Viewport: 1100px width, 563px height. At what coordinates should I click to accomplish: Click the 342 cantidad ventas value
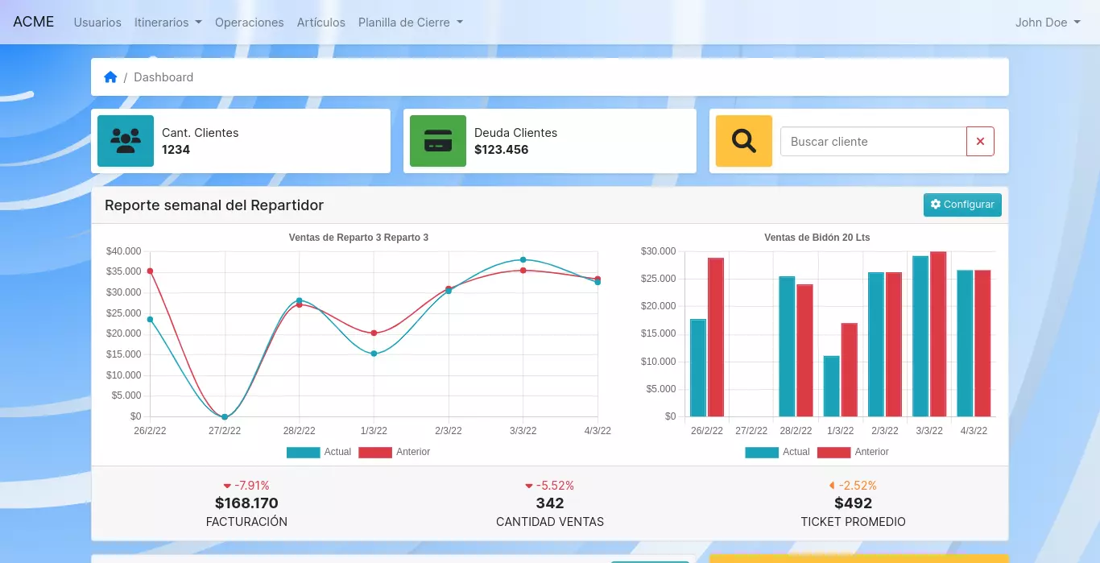(550, 503)
